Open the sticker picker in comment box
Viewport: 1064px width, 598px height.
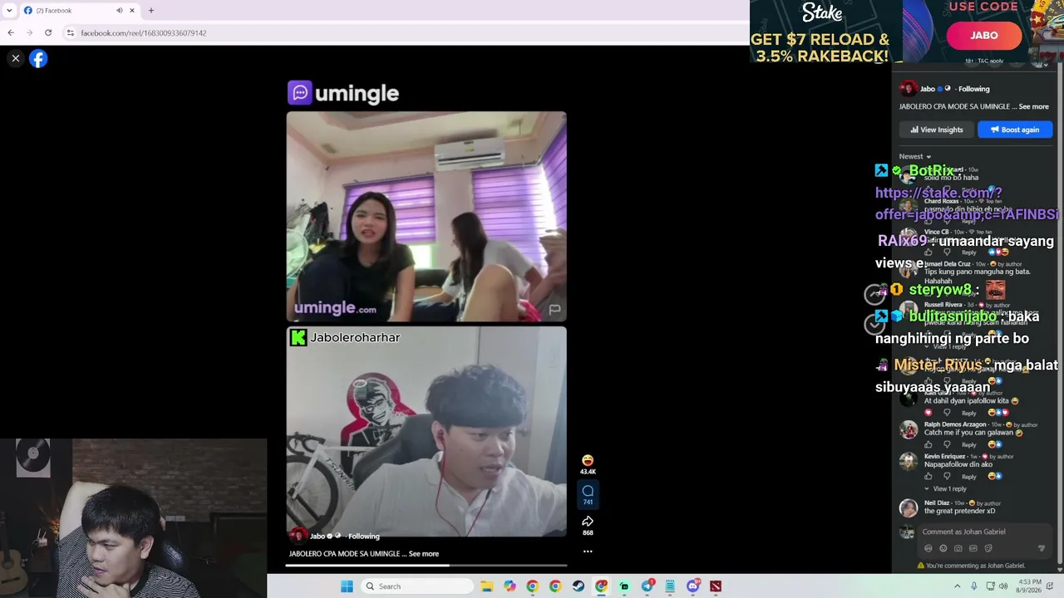(x=988, y=548)
